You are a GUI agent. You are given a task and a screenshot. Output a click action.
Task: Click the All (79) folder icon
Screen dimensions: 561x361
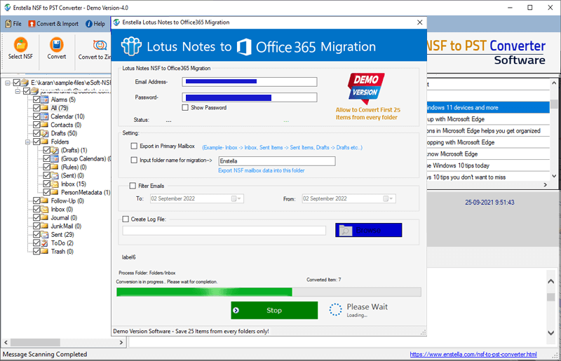click(x=44, y=108)
